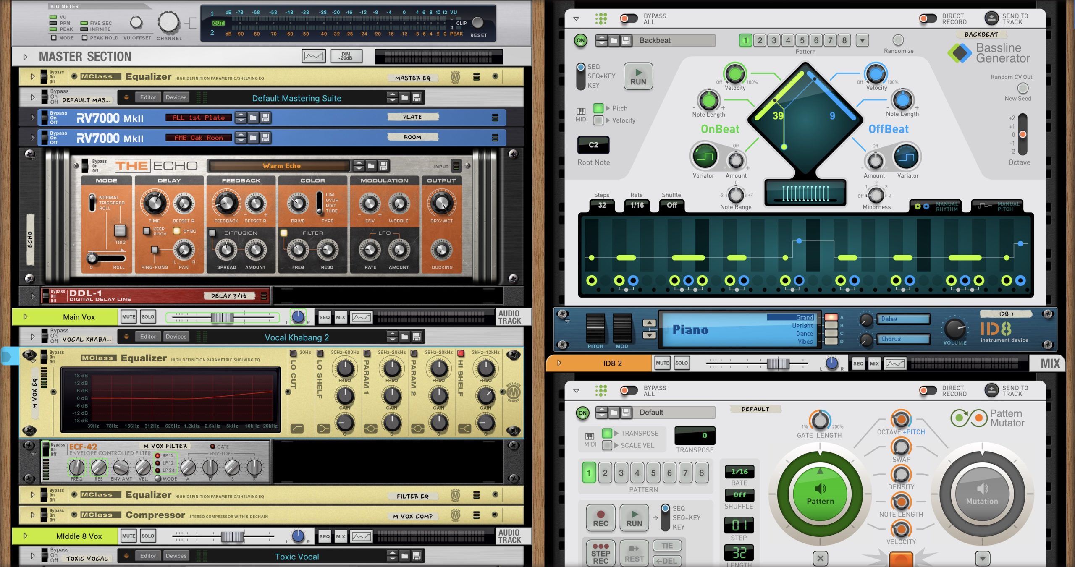The image size is (1075, 567).
Task: Open Bassline pattern dropdown arrow
Action: pyautogui.click(x=862, y=41)
